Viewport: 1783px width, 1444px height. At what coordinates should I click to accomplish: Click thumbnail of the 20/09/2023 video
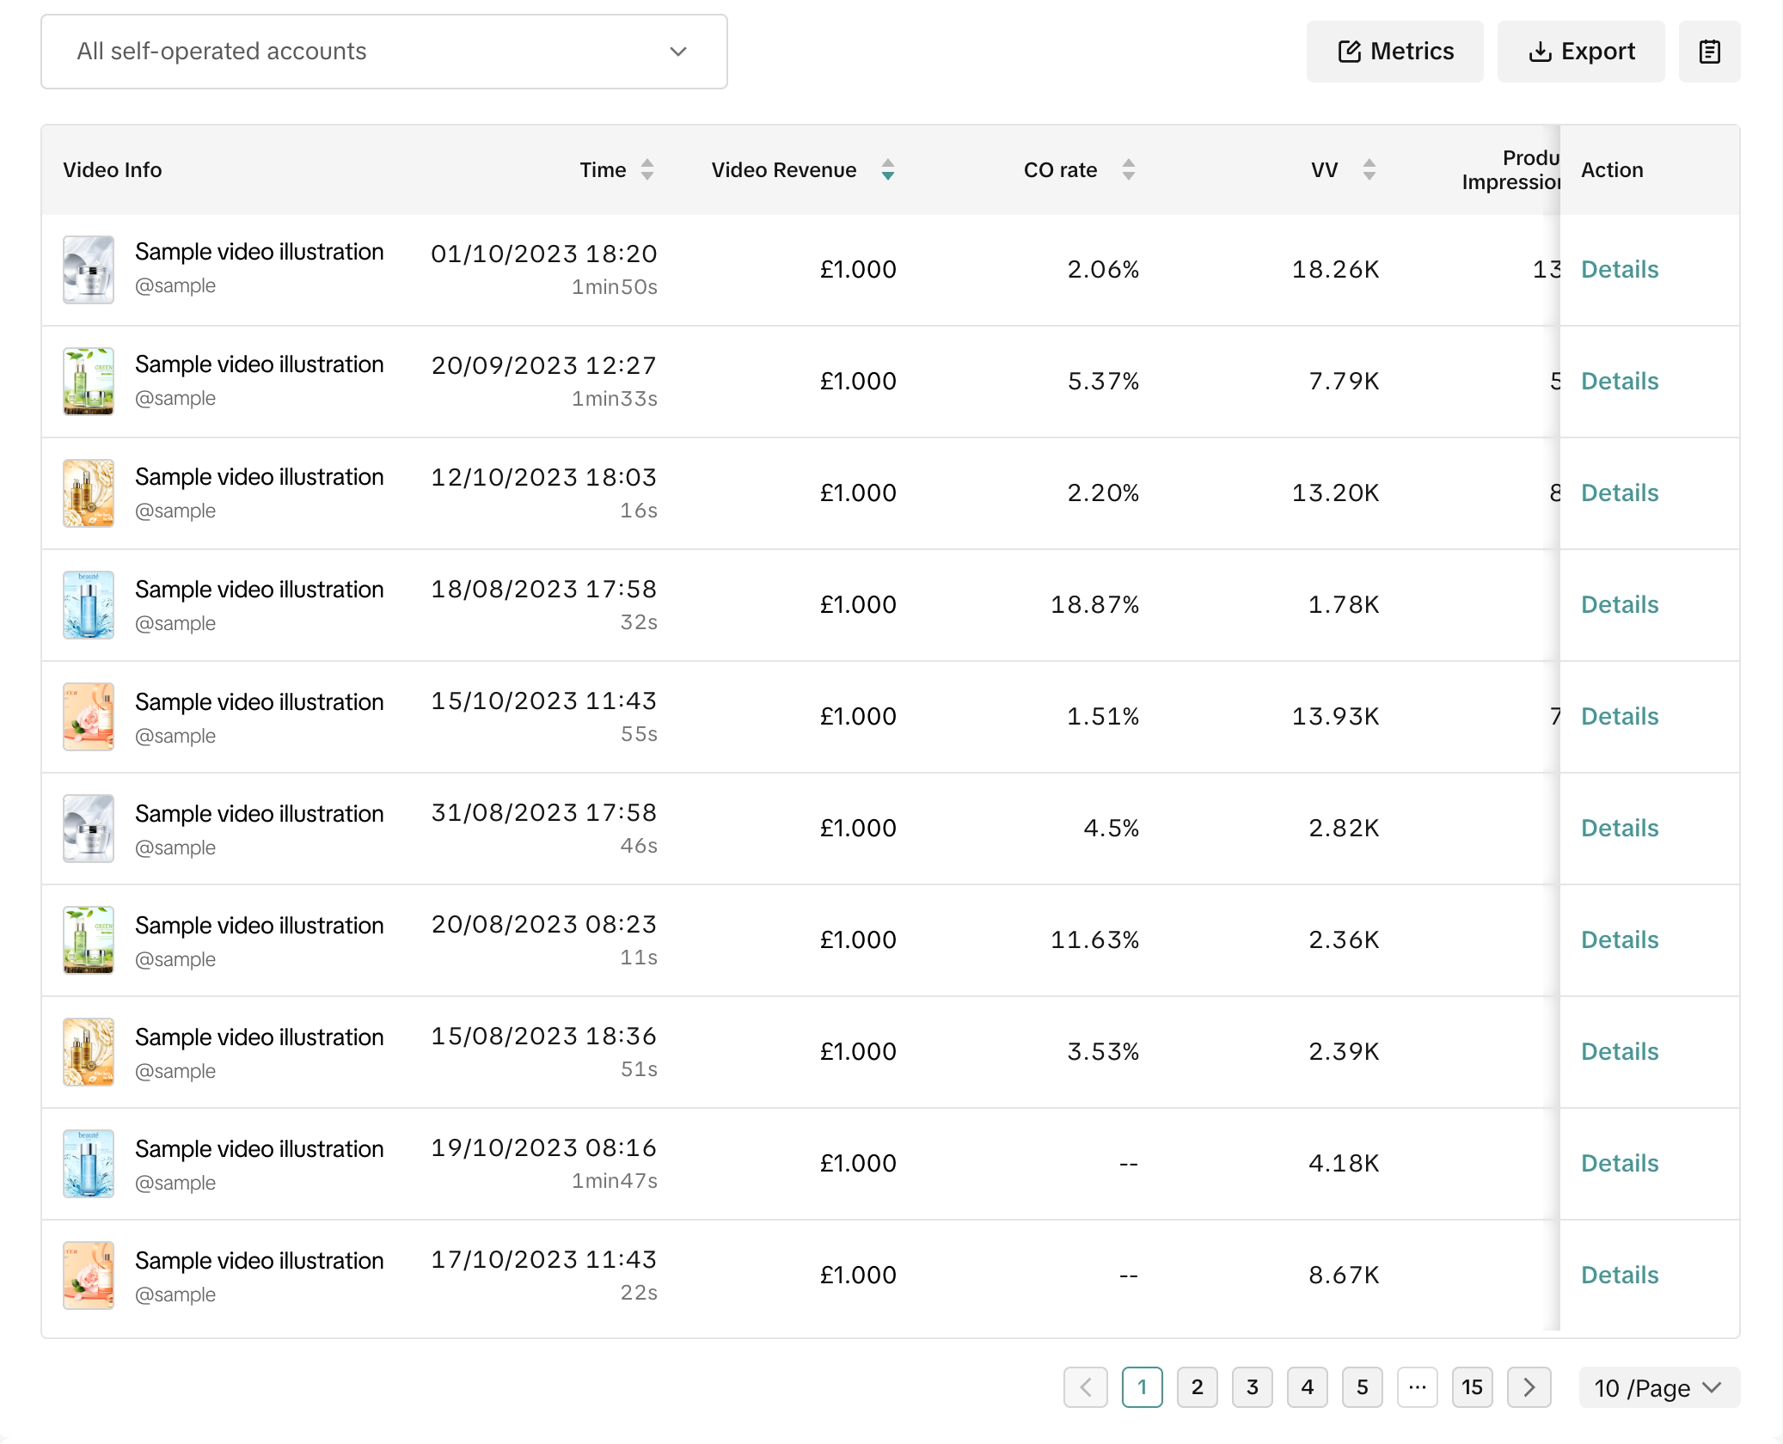[x=89, y=381]
